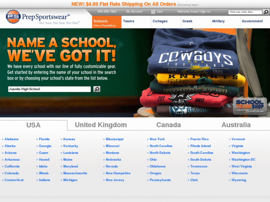Select the Ohio state link
Image resolution: width=270 pixels, height=202 pixels.
[x=153, y=159]
